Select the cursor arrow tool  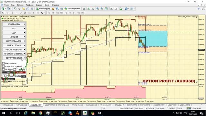coord(3,13)
